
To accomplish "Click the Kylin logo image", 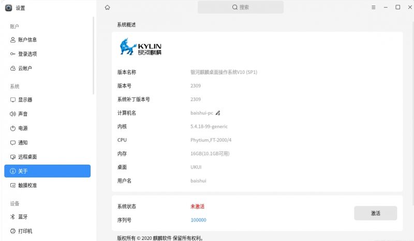I will click(x=140, y=46).
